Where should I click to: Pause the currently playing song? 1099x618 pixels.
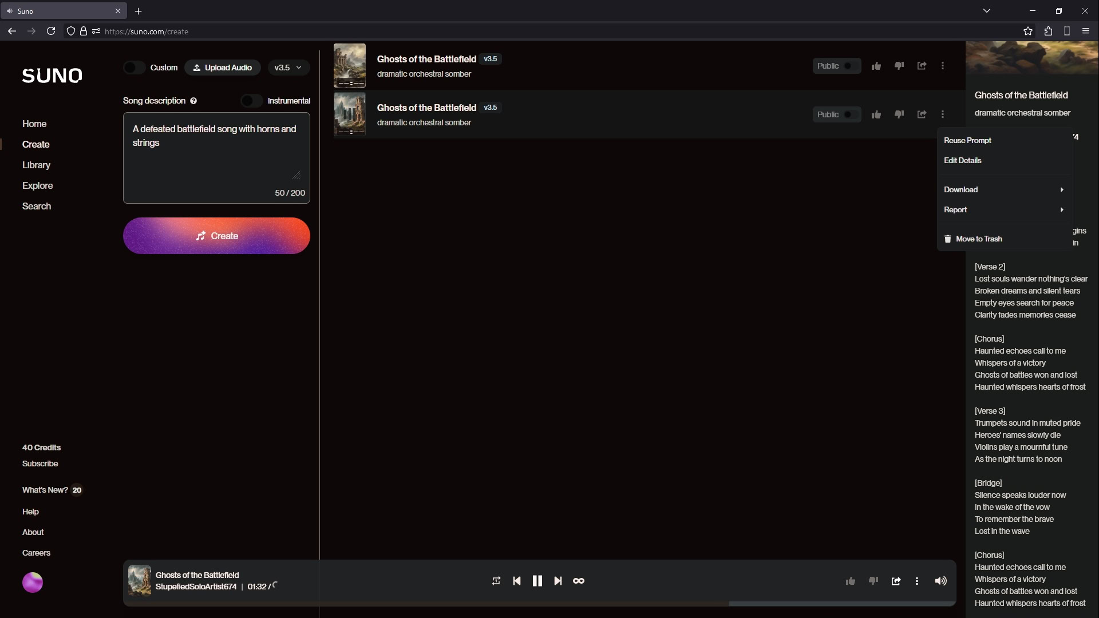[537, 581]
